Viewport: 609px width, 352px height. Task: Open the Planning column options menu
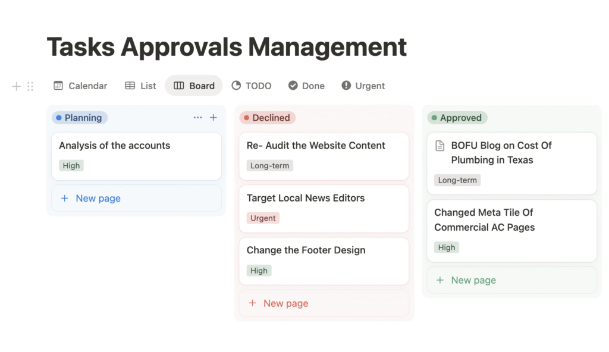[x=197, y=117]
